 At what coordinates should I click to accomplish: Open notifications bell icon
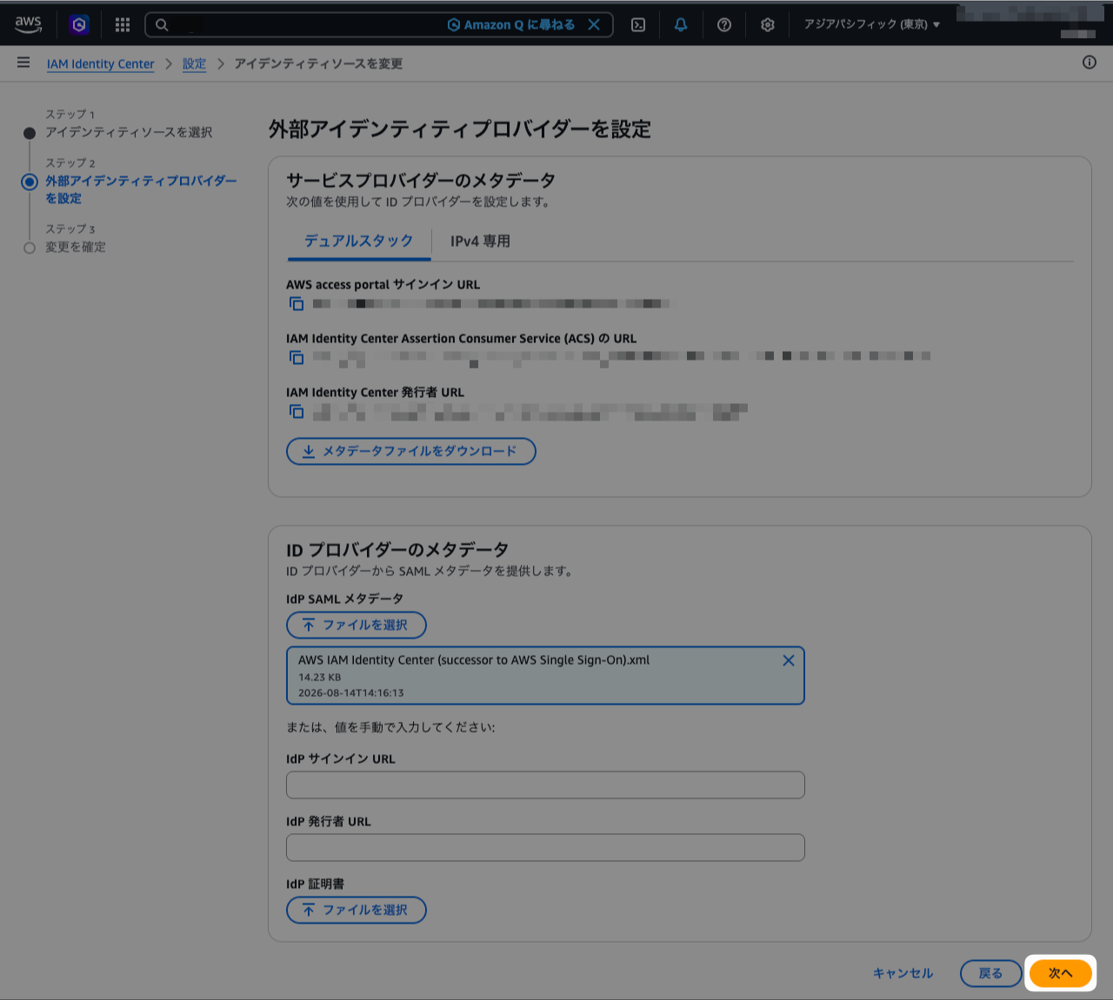coord(681,24)
